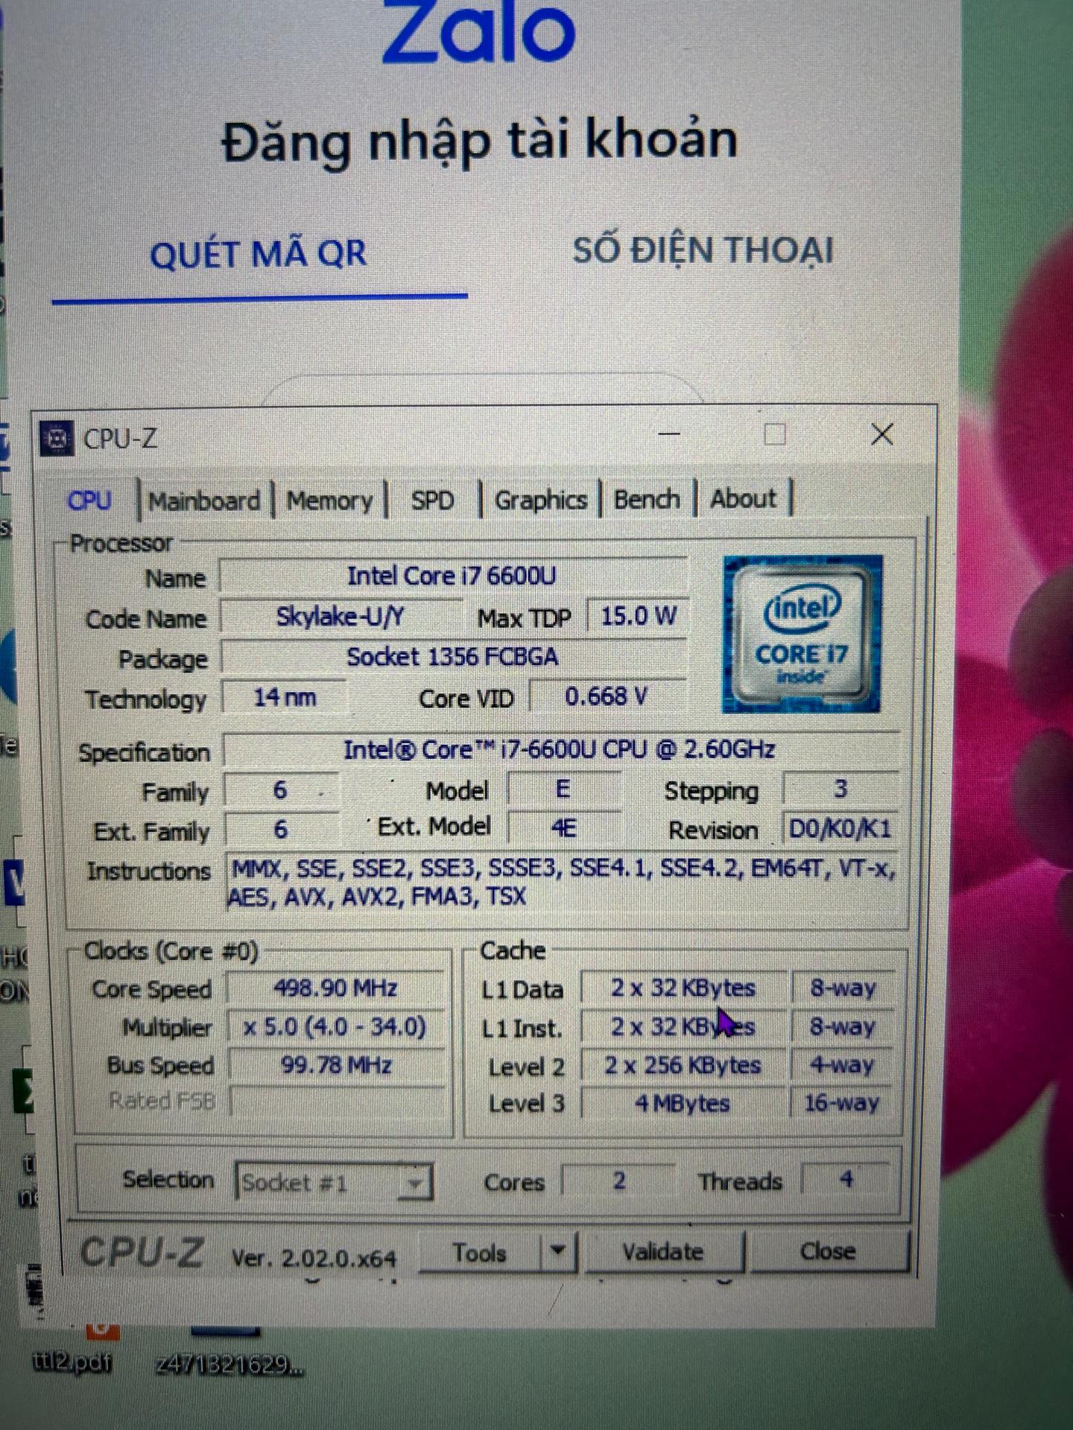Click the Đăng nhập tài khoản heading
This screenshot has height=1430, width=1073.
[x=480, y=141]
